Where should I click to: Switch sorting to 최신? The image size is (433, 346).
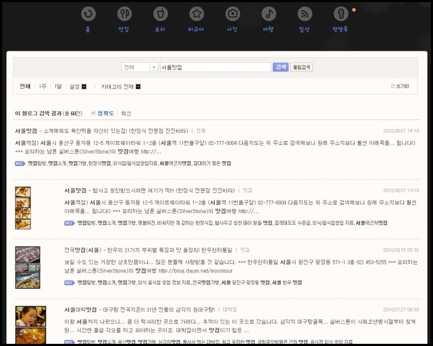click(x=126, y=114)
